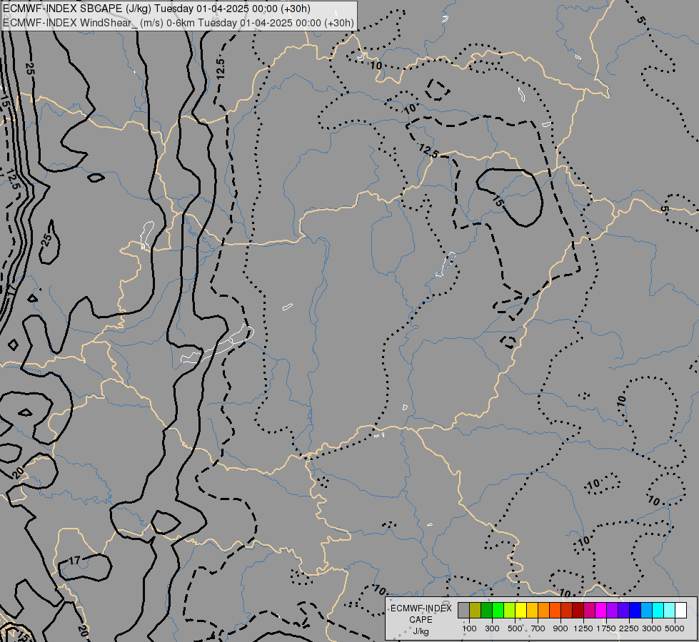Click the 100 legend tick value
The image size is (699, 642).
[x=469, y=628]
